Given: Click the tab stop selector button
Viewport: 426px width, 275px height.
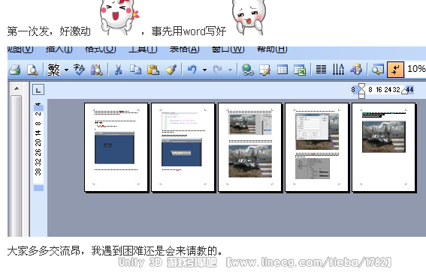Looking at the screenshot, I should pos(38,90).
